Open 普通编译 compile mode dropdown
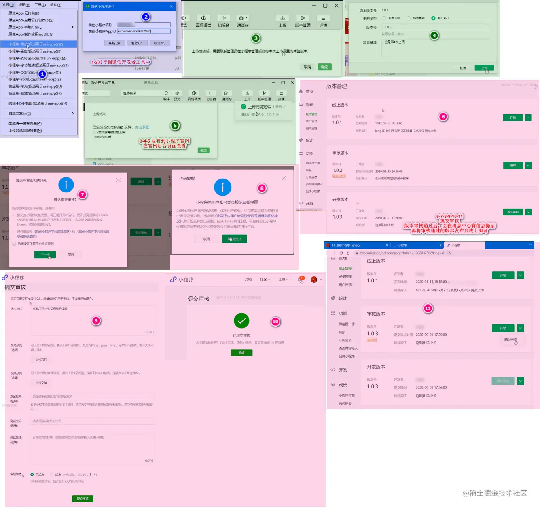 pos(140,93)
